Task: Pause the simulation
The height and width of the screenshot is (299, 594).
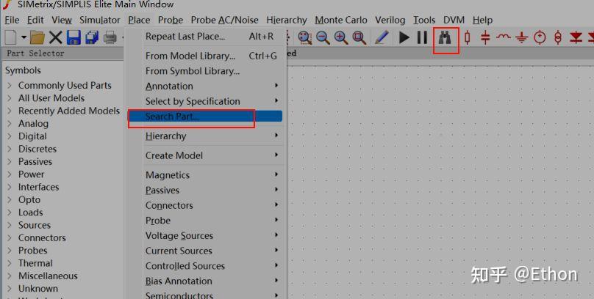Action: coord(422,37)
